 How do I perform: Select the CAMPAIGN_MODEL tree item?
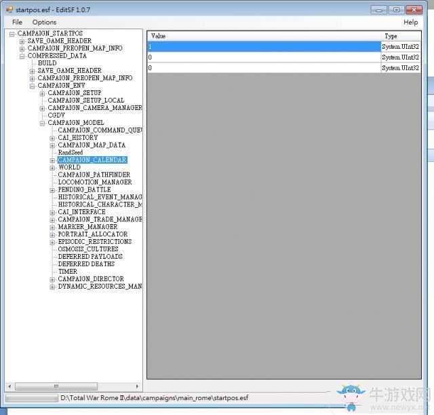[x=76, y=122]
